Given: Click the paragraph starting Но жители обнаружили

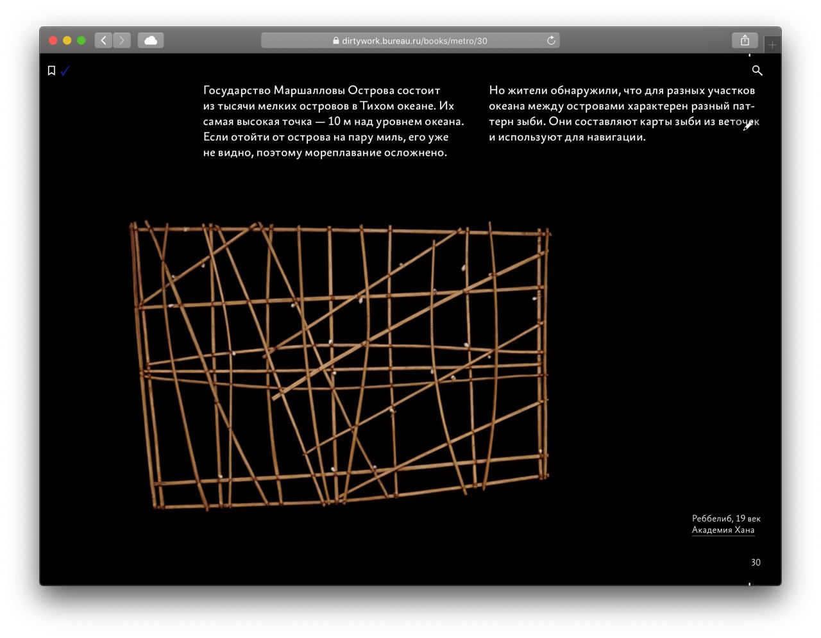Looking at the screenshot, I should [623, 113].
